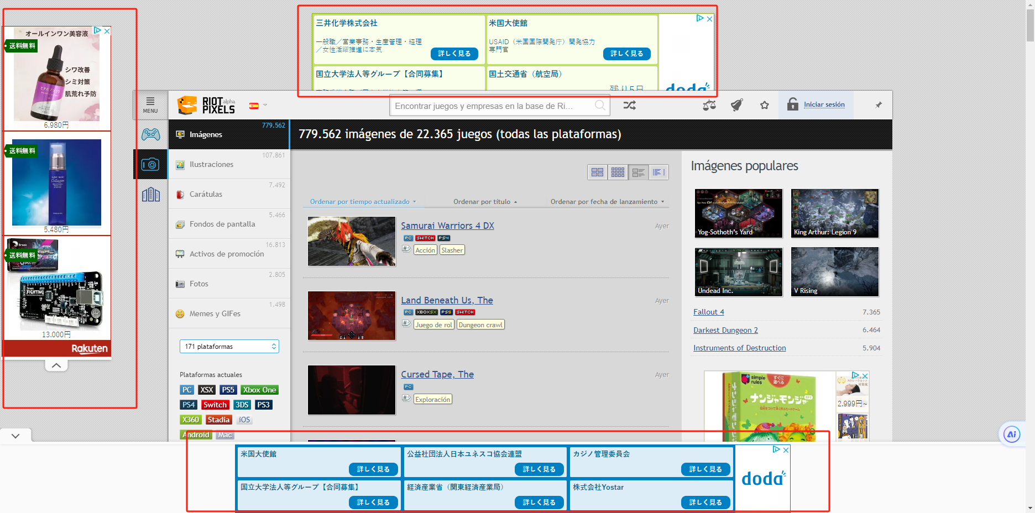The image size is (1035, 513).
Task: Click the Dungeon crawl tag
Action: (x=480, y=325)
